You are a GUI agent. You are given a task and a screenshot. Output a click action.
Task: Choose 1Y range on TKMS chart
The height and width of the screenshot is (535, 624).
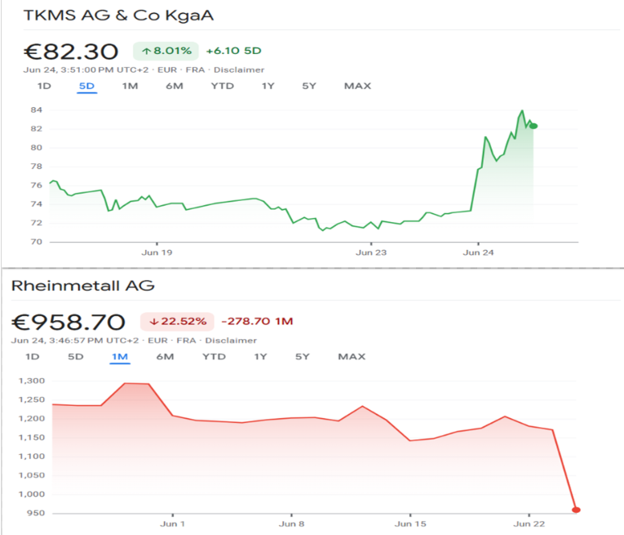coord(268,86)
